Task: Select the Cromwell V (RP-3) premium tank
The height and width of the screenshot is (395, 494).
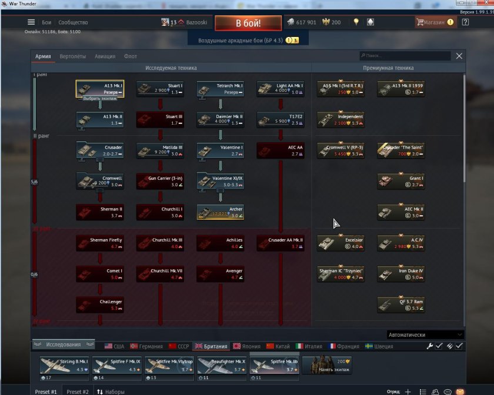Action: click(x=340, y=150)
